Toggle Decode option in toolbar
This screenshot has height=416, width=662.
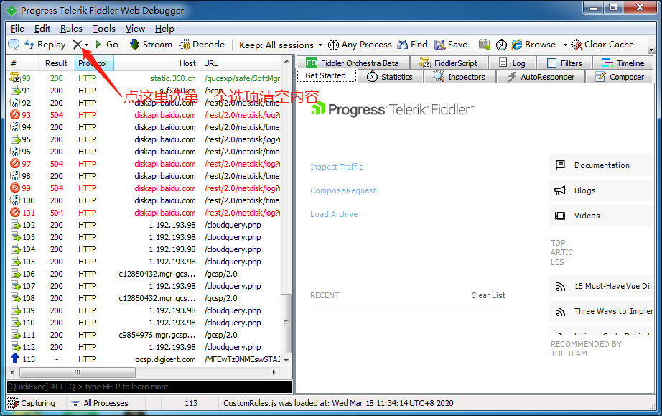[202, 45]
